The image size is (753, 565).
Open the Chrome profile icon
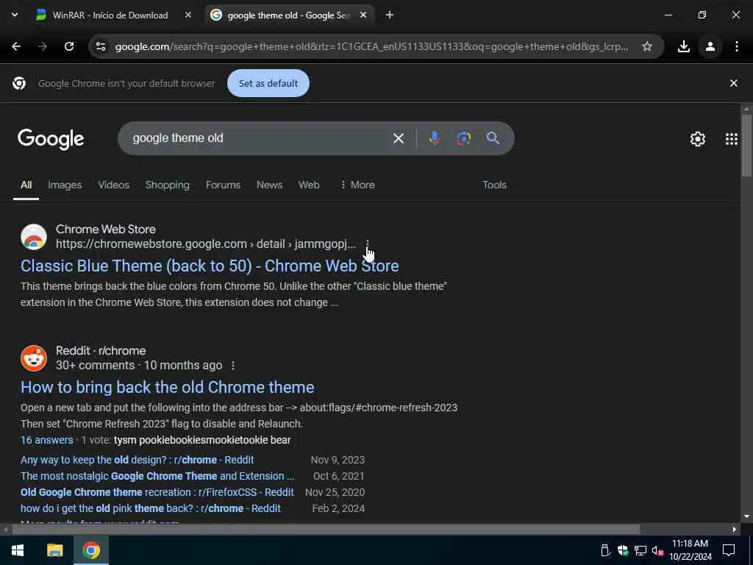coord(710,46)
